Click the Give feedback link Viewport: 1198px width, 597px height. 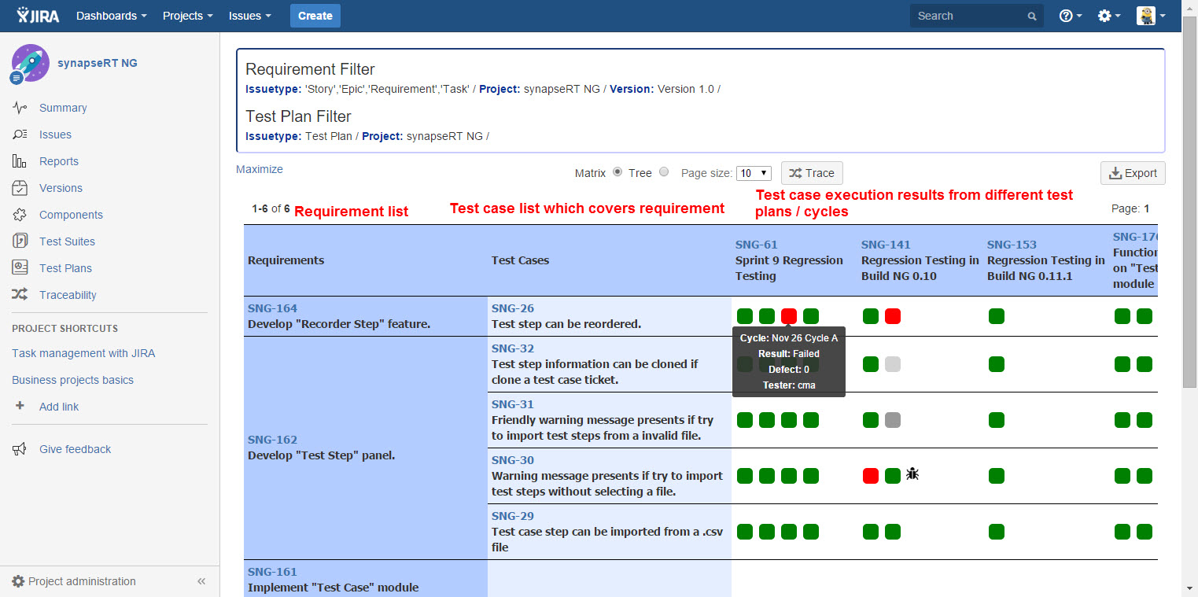[x=76, y=449]
